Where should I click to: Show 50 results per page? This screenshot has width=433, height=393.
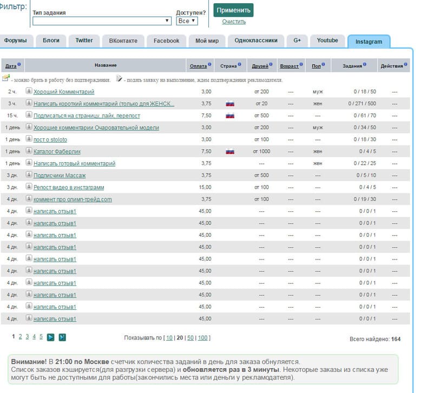[190, 338]
